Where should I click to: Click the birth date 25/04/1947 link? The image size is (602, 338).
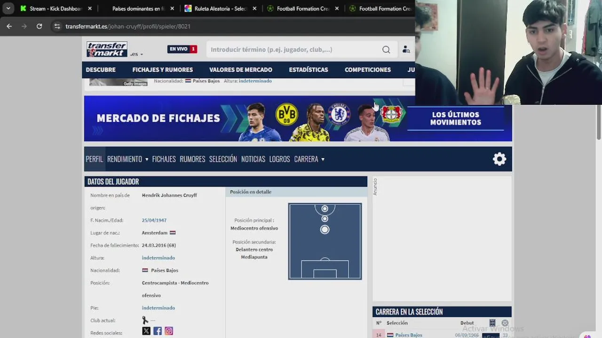click(x=154, y=220)
